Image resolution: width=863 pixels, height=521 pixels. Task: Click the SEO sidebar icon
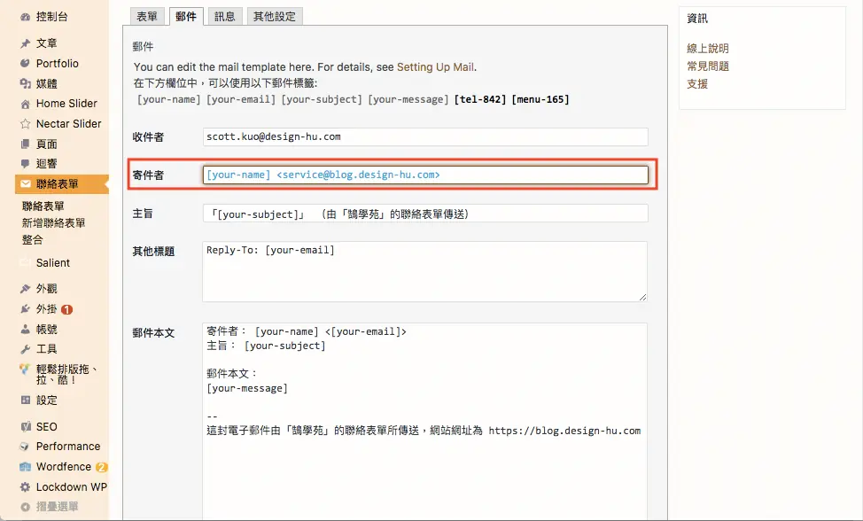25,426
